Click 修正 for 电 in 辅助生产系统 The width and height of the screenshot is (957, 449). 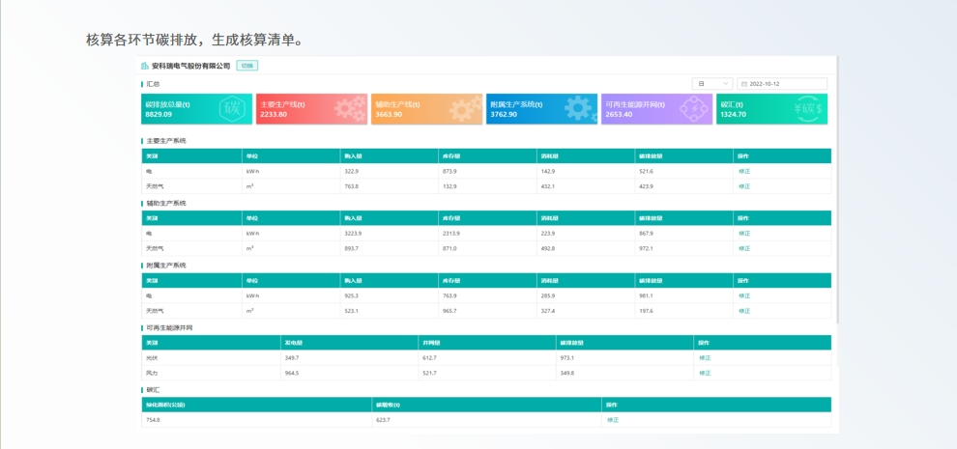(743, 233)
